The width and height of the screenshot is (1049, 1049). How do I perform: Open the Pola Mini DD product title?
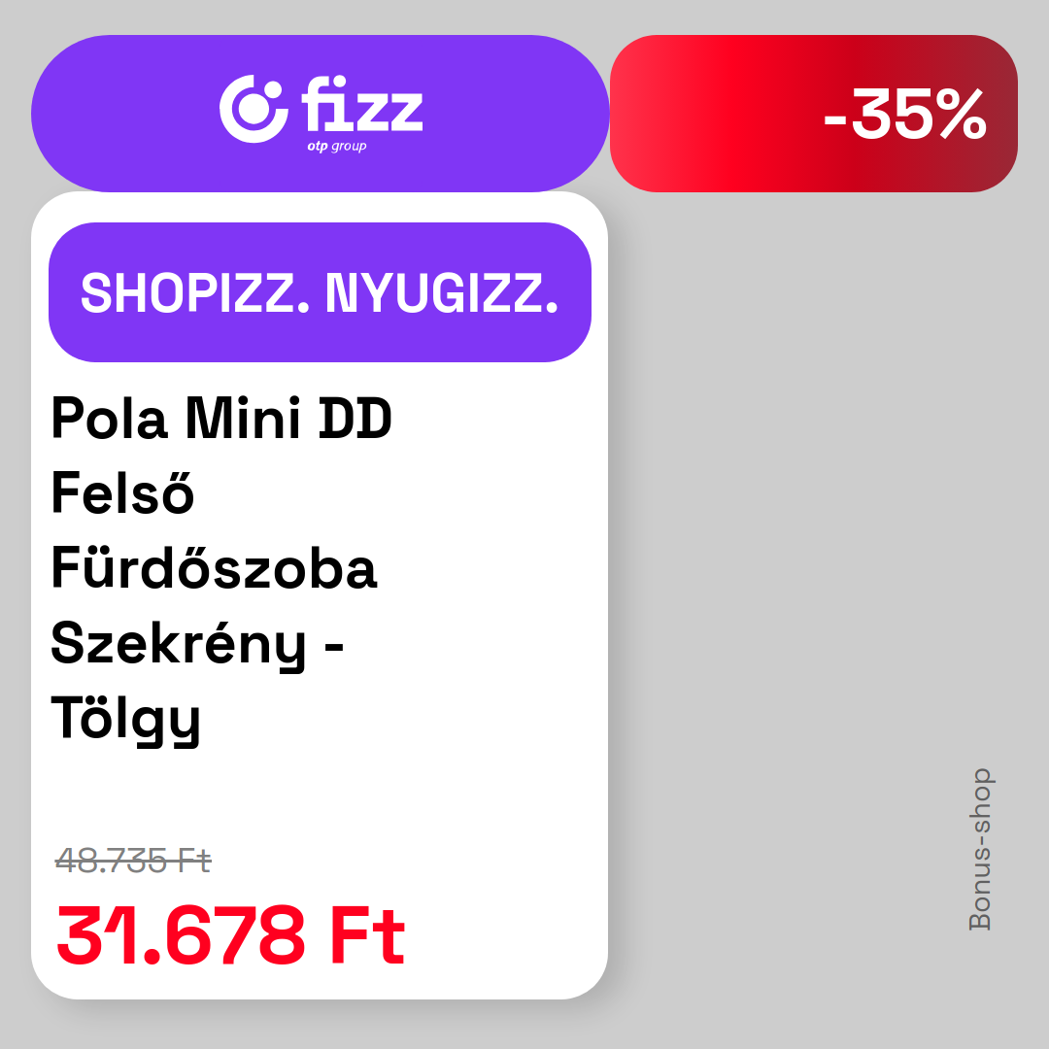tap(221, 419)
